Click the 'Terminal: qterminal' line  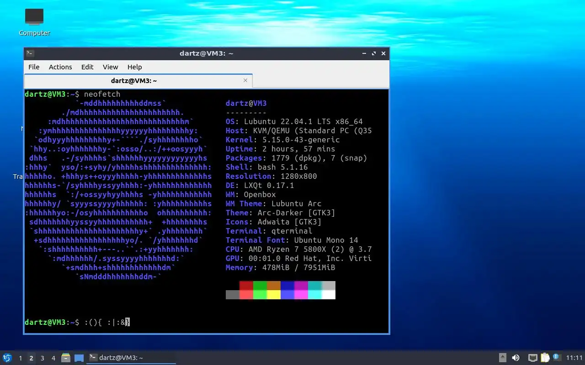(x=269, y=231)
